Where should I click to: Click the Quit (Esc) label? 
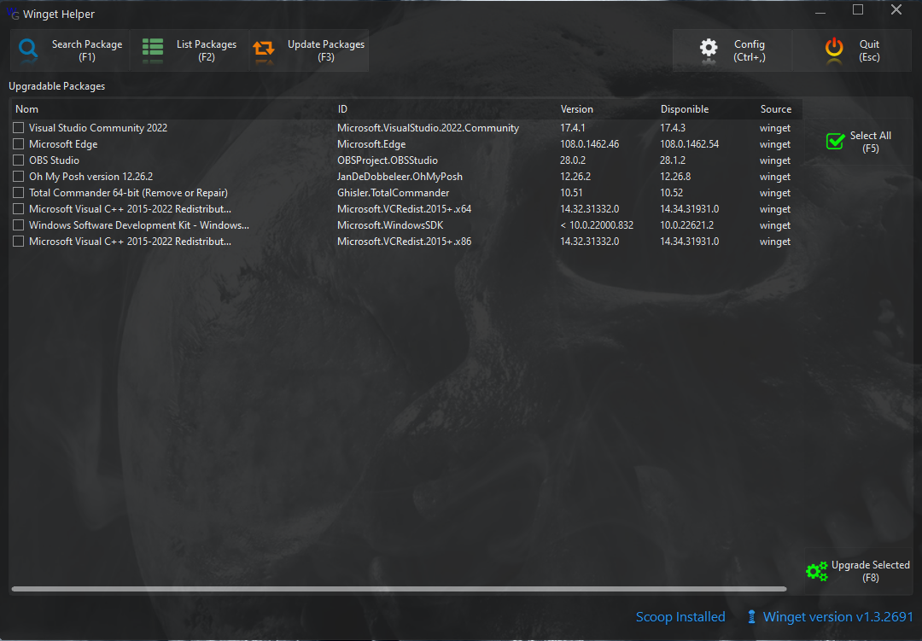(869, 50)
